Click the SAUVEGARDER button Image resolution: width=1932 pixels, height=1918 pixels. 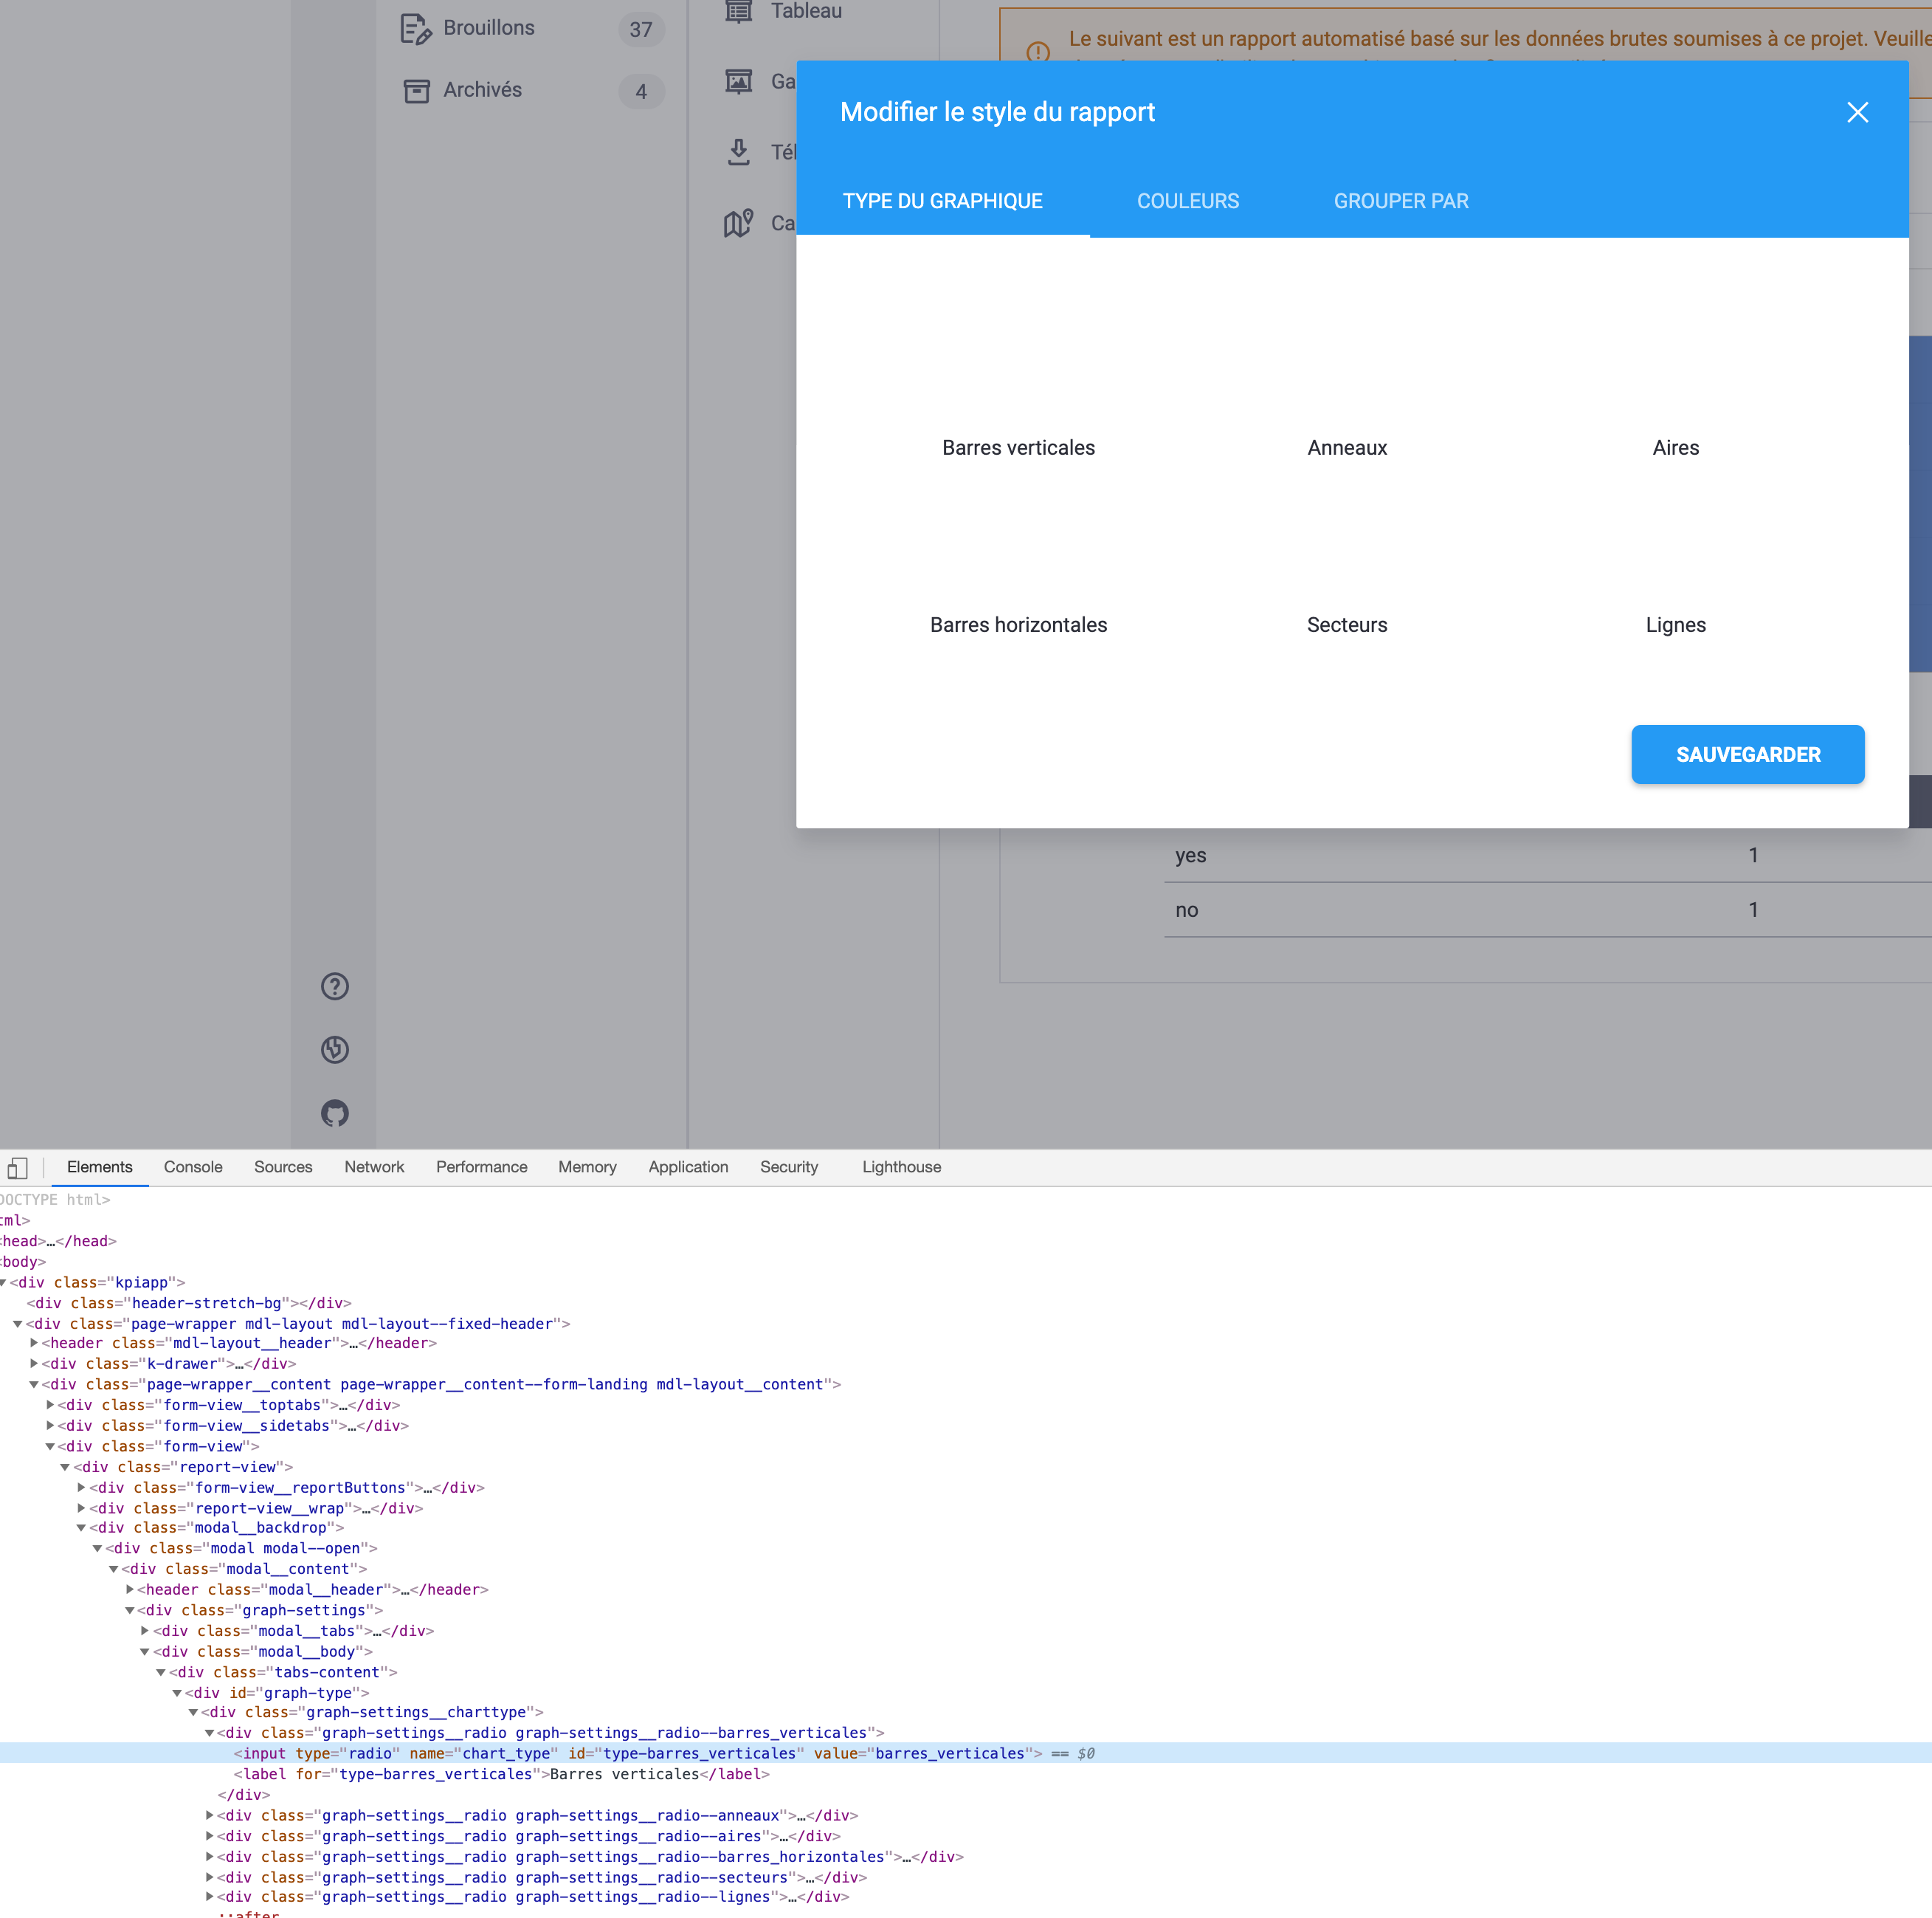pos(1747,755)
